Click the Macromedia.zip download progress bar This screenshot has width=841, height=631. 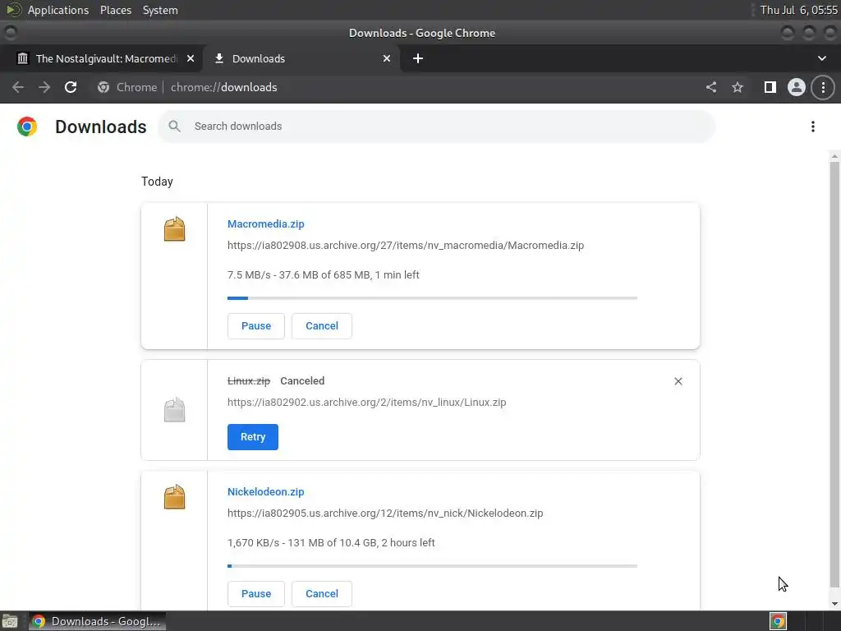pyautogui.click(x=432, y=297)
